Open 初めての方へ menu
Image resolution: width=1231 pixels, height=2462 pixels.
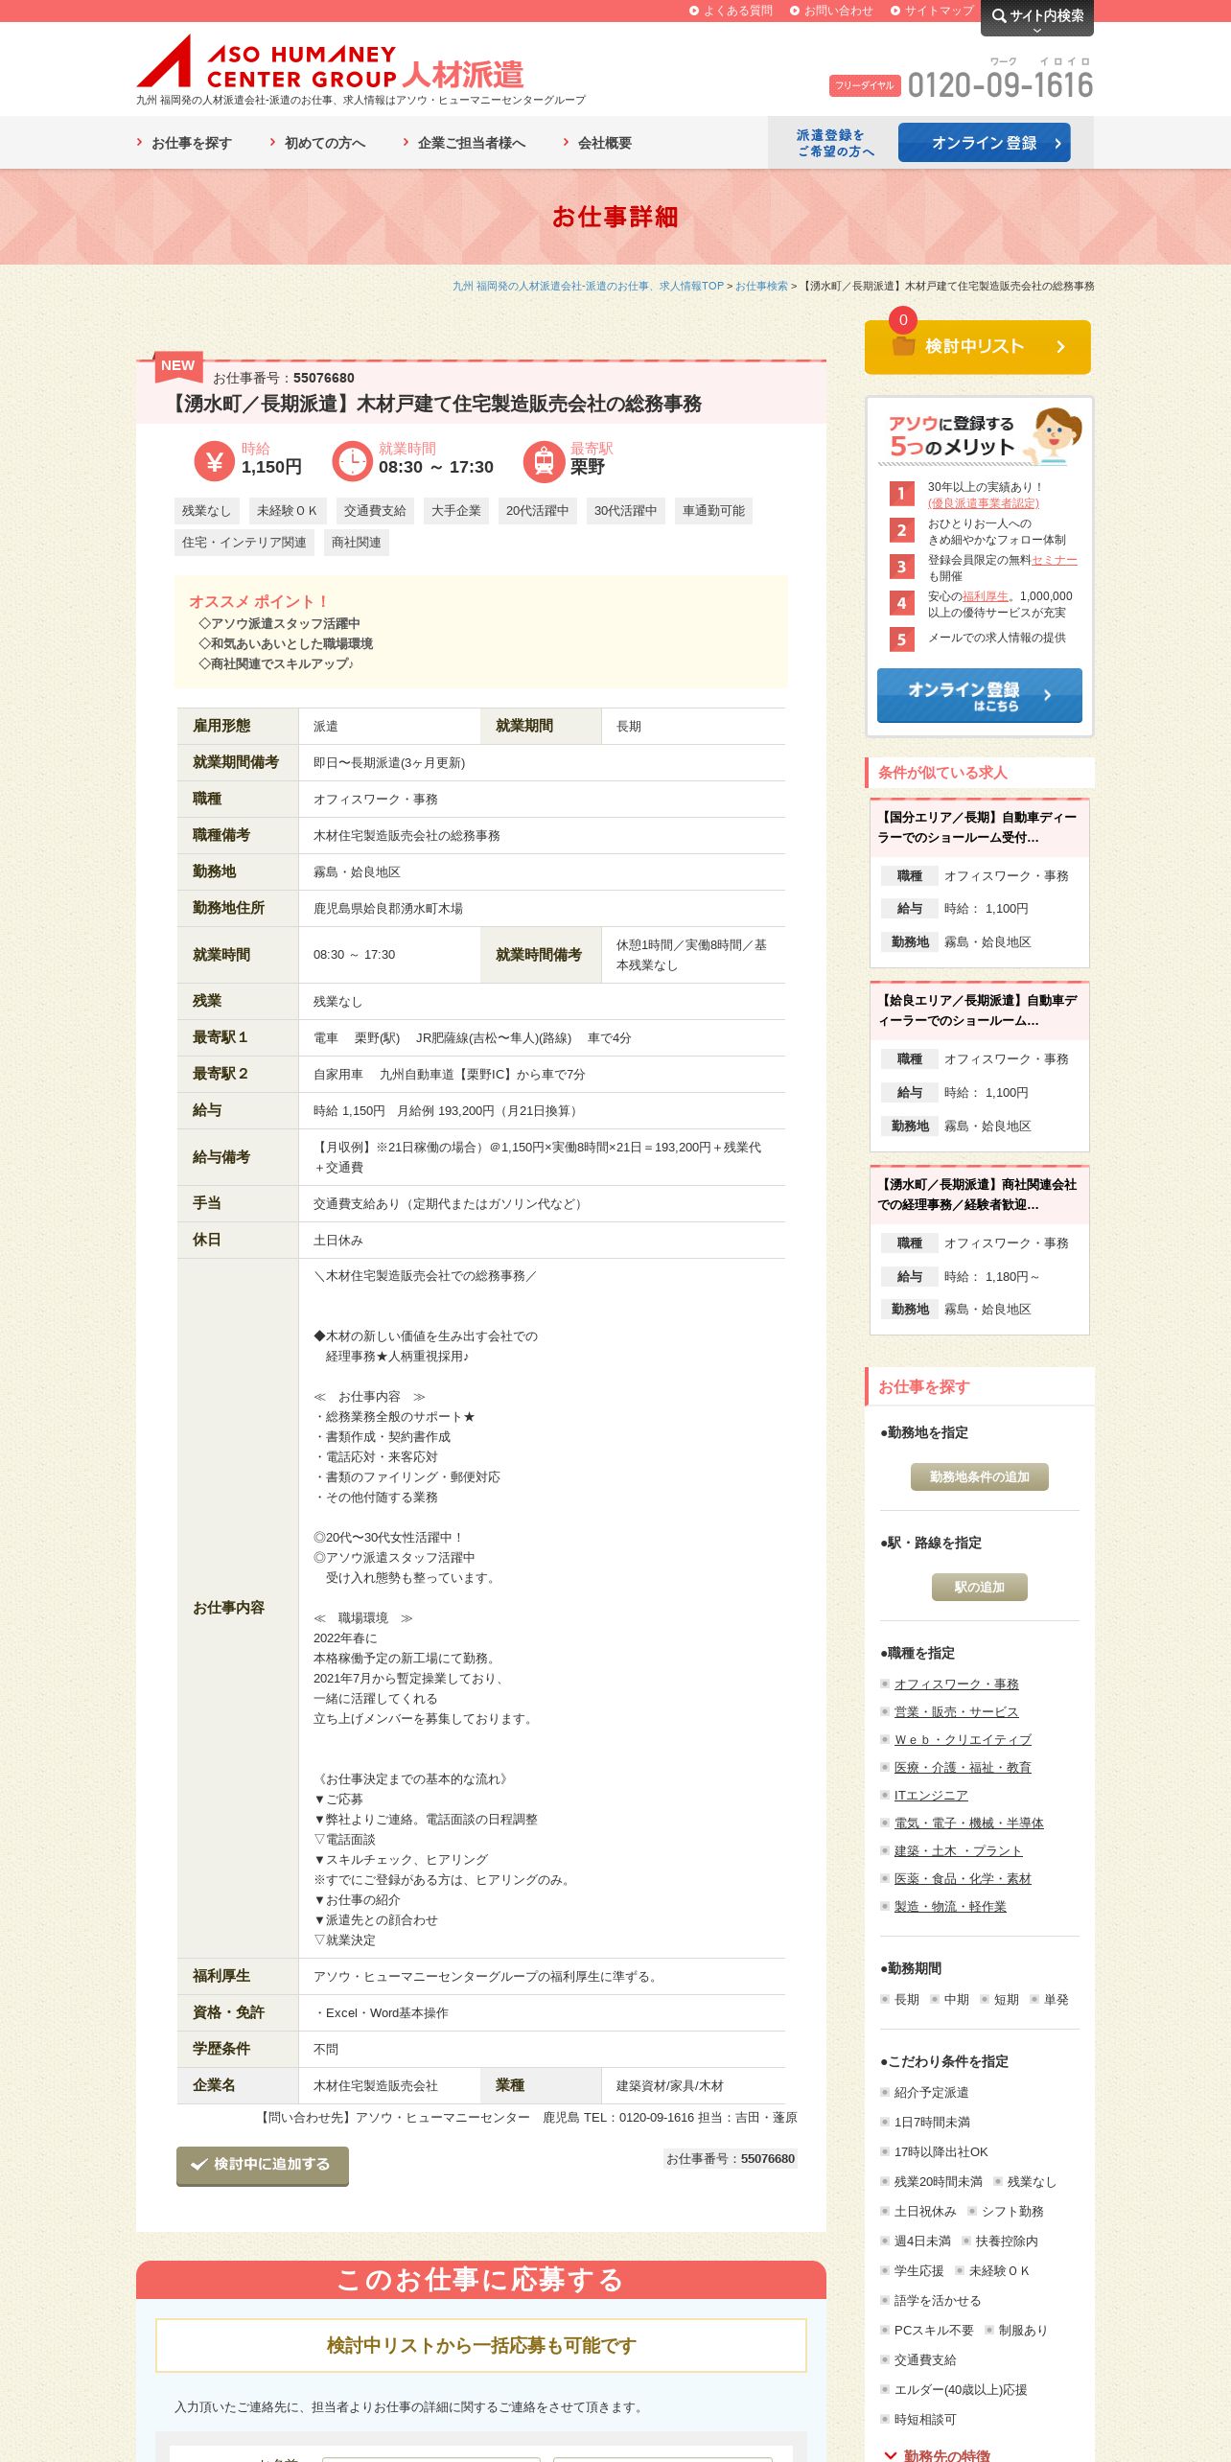pyautogui.click(x=317, y=143)
